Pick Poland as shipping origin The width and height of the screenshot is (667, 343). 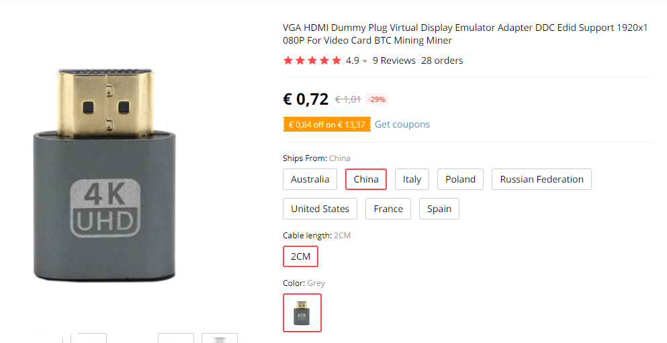(460, 179)
